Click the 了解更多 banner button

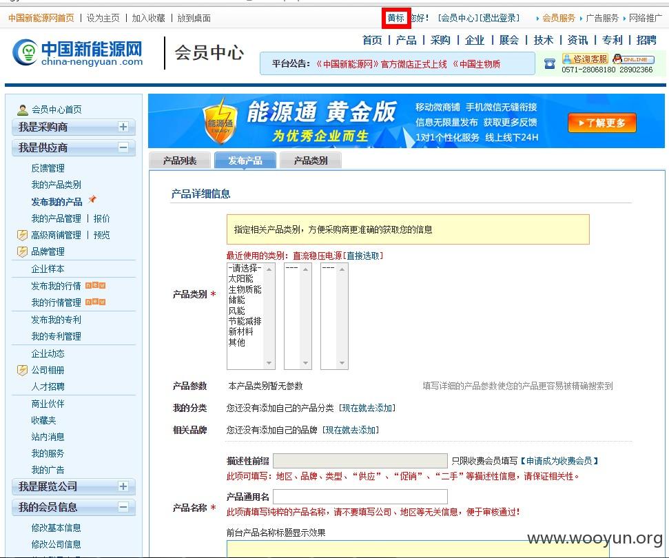pos(602,123)
